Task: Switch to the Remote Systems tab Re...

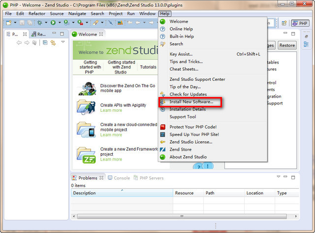Action: point(39,34)
